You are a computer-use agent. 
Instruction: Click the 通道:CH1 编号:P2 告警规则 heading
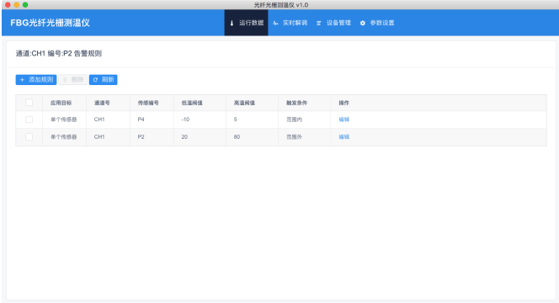click(x=58, y=54)
